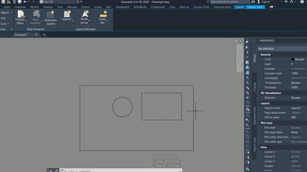Select the Object Class vertical tab
Screen dimensions: 307x172
(x=254, y=145)
